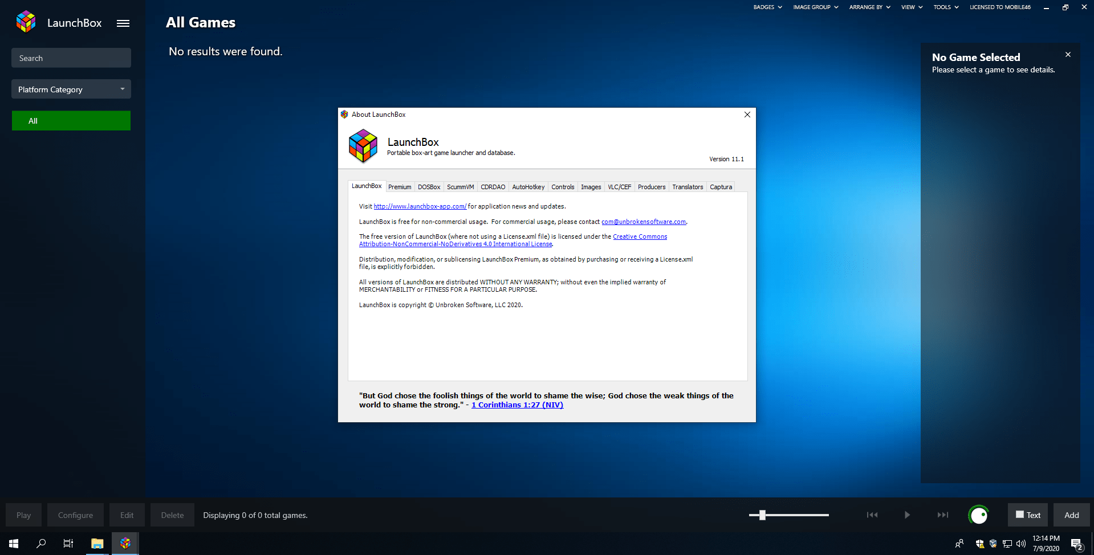Open the launchbox-app.com website link
This screenshot has height=555, width=1094.
tap(420, 206)
